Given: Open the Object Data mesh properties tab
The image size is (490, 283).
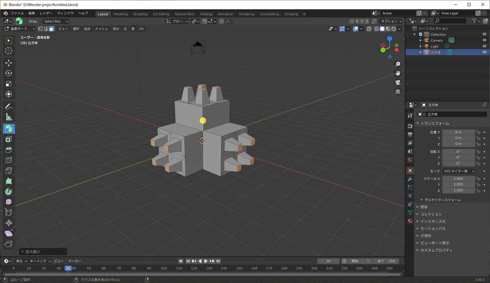Looking at the screenshot, I should click(x=410, y=213).
